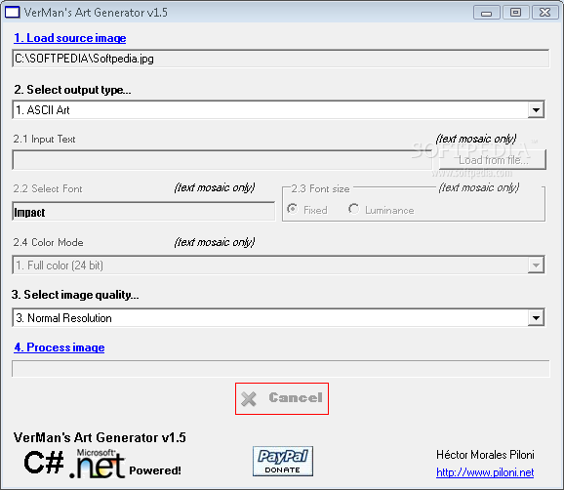564x490 pixels.
Task: Start the Process image link
Action: coord(60,347)
